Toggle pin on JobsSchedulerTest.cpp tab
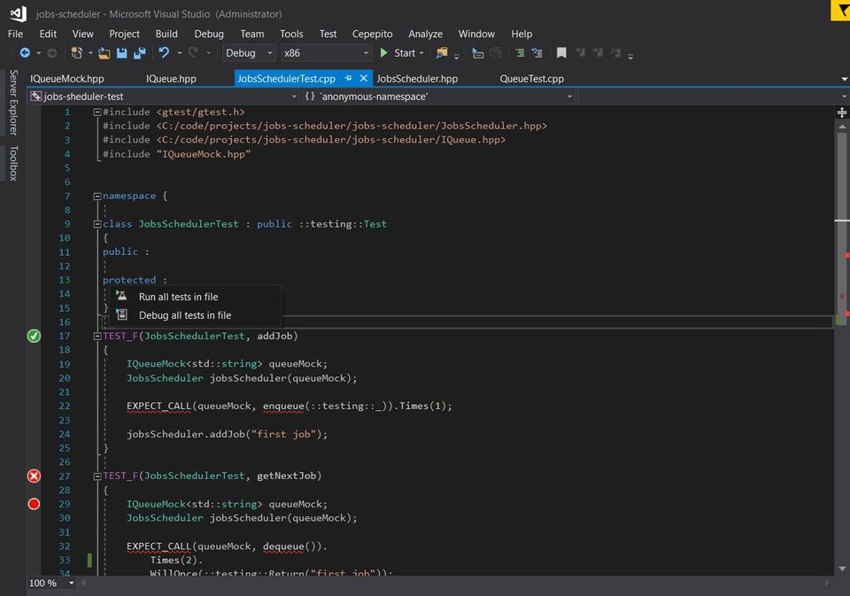850x596 pixels. (x=348, y=78)
